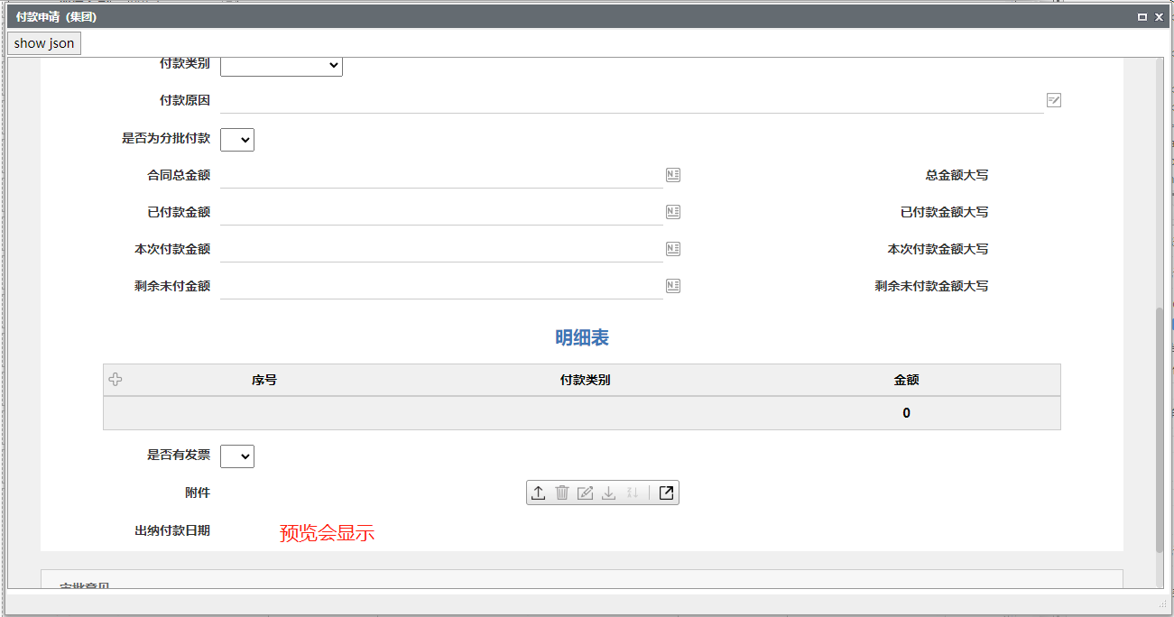Focus the 剩余未付金额 input field
Viewport: 1174px width, 617px height.
[x=441, y=286]
